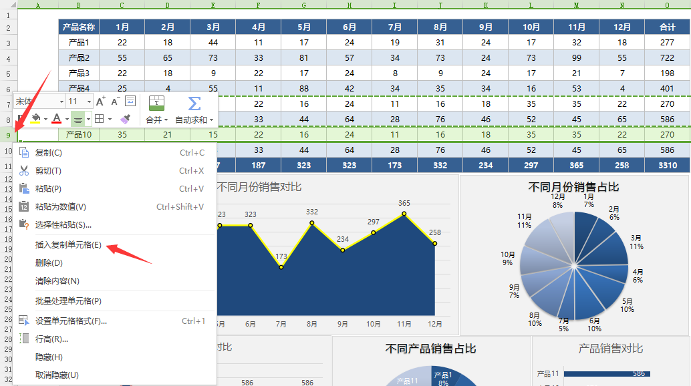Click chart title 产品销售对比
This screenshot has width=691, height=386.
pos(610,349)
